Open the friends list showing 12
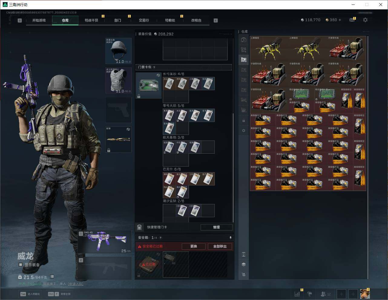The image size is (388, 300). (326, 294)
